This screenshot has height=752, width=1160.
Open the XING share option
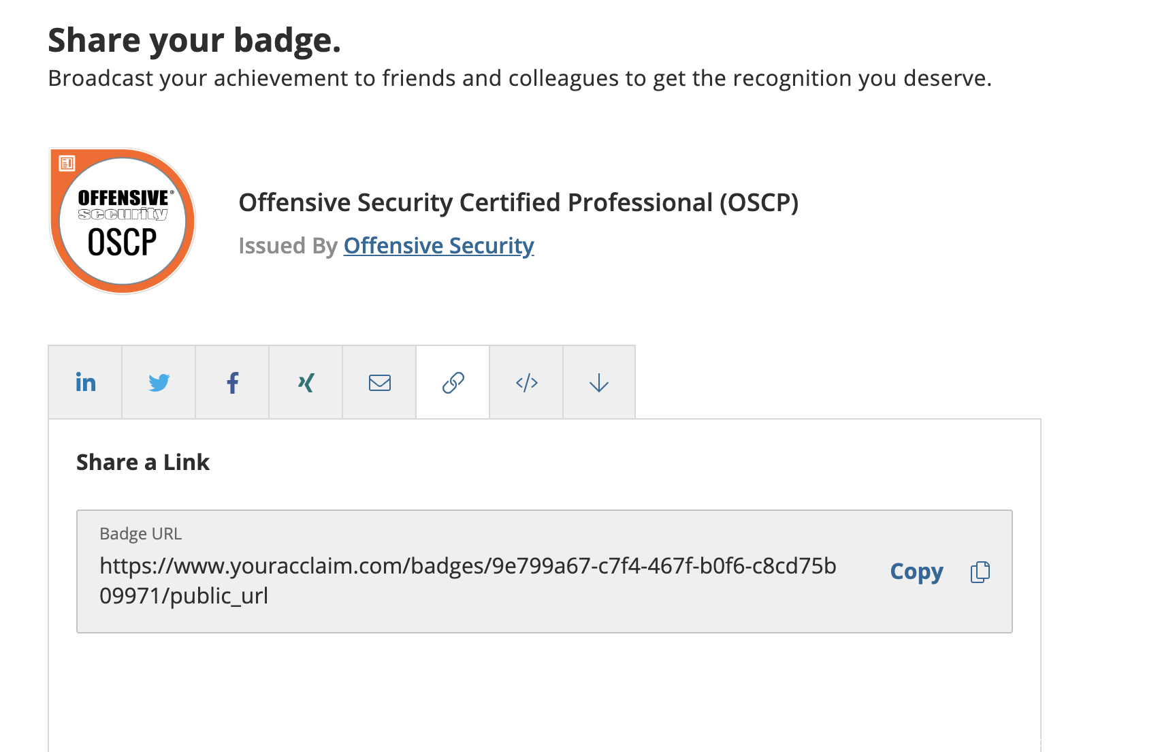pos(306,382)
